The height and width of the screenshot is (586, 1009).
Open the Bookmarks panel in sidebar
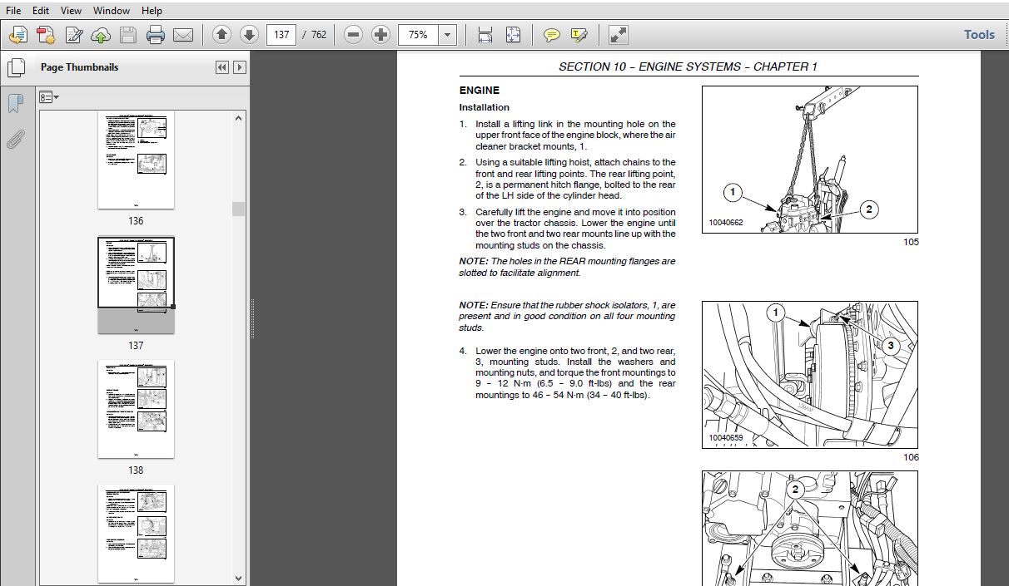15,103
